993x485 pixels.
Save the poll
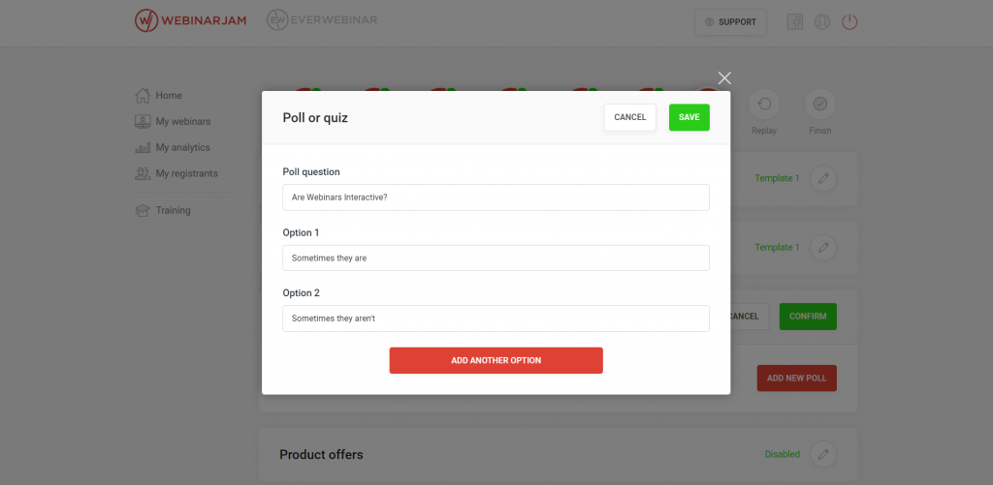(689, 117)
